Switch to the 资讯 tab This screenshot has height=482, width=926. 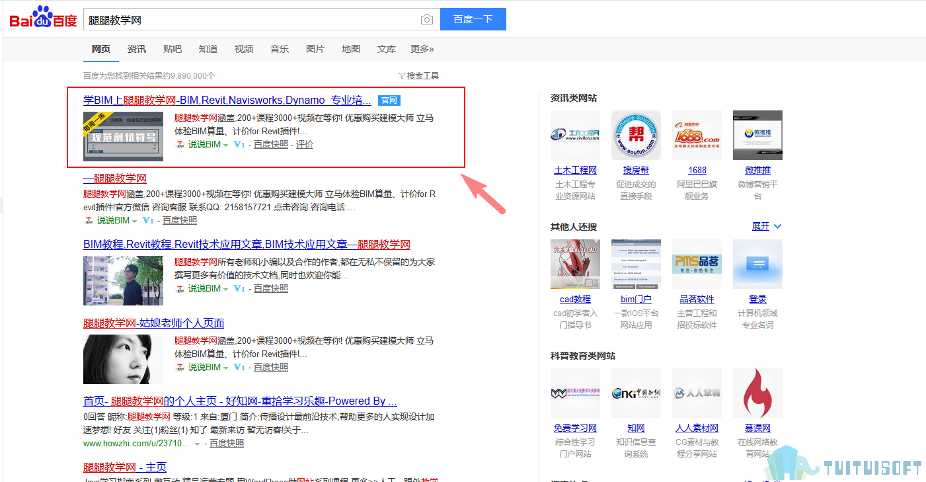tap(137, 49)
